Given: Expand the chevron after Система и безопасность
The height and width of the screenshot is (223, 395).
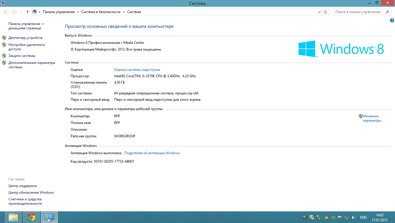Looking at the screenshot, I should point(124,12).
